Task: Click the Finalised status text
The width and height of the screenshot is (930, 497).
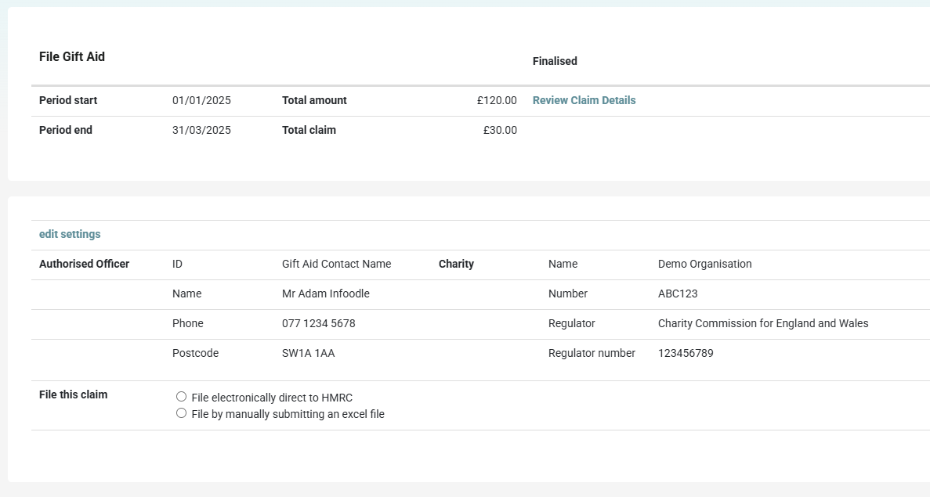Action: (x=555, y=62)
